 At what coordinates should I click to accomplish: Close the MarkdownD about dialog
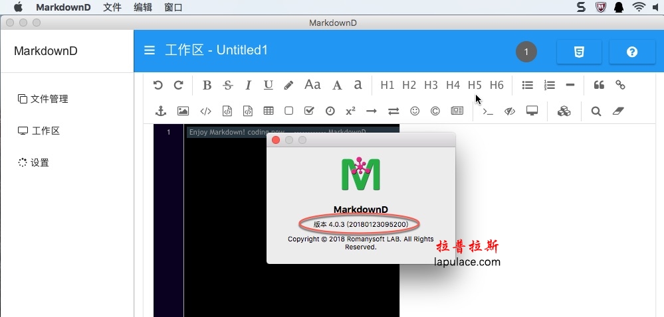(276, 140)
